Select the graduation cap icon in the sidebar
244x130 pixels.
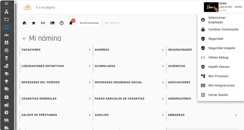pyautogui.click(x=6, y=74)
